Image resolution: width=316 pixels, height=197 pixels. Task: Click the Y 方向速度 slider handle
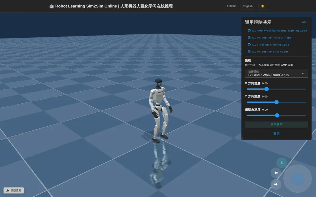pyautogui.click(x=276, y=102)
